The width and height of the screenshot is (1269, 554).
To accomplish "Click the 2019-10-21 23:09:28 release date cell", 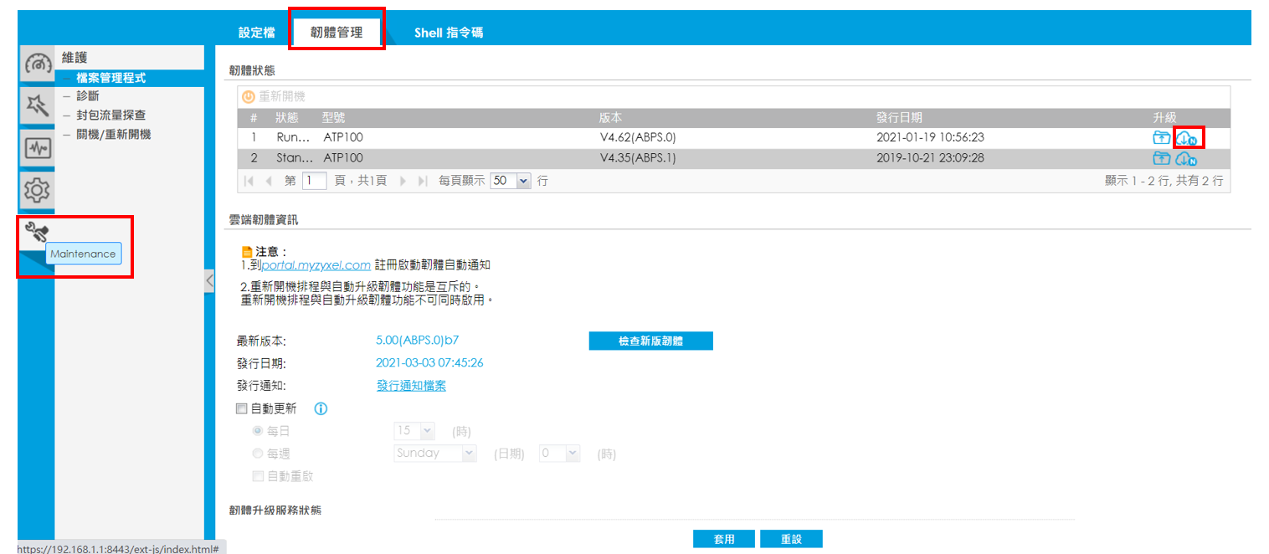I will tap(930, 158).
